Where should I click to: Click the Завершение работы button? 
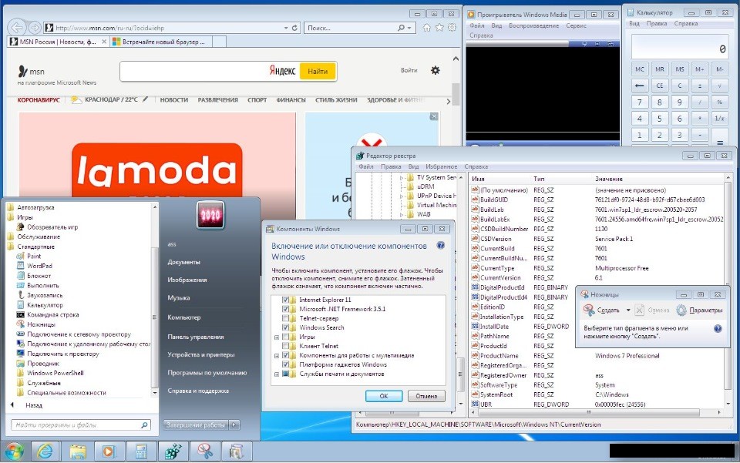(196, 424)
